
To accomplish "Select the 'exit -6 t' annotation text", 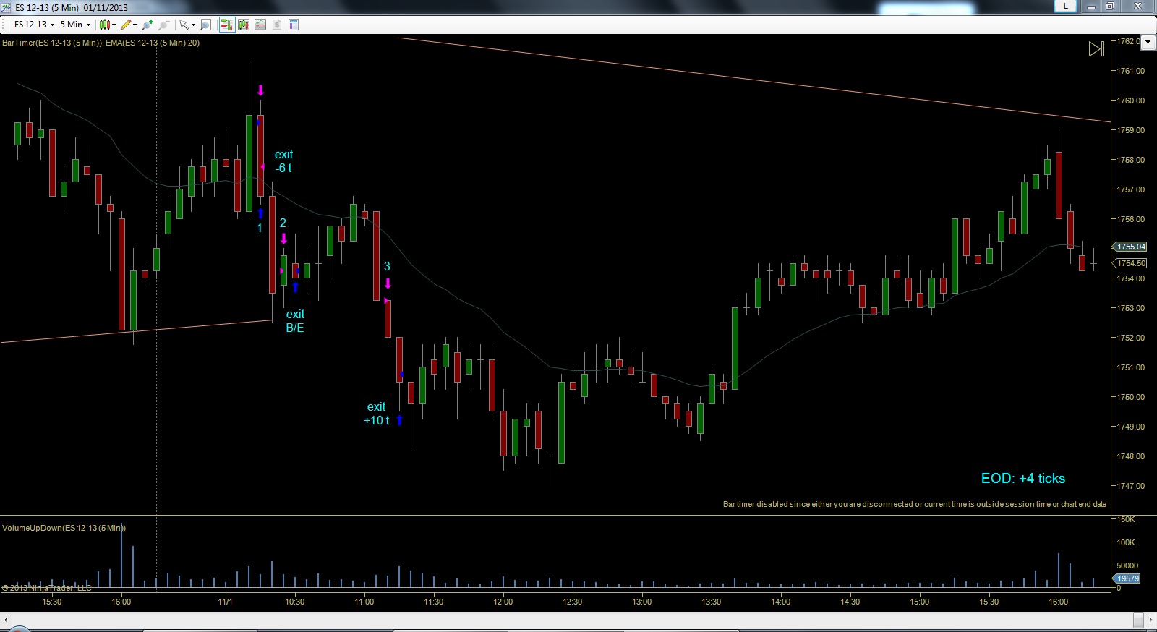I will pyautogui.click(x=283, y=161).
